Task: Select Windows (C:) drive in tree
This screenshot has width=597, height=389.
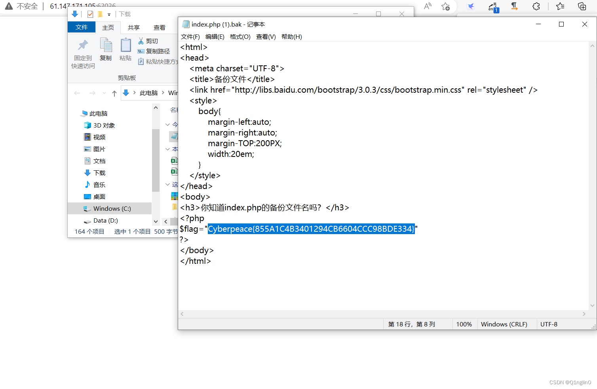Action: pos(110,208)
